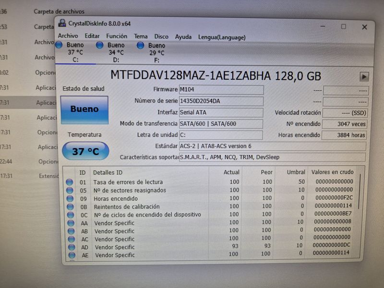The width and height of the screenshot is (384, 288).
Task: Click raw value 000000000BE7
Action: [x=333, y=213]
